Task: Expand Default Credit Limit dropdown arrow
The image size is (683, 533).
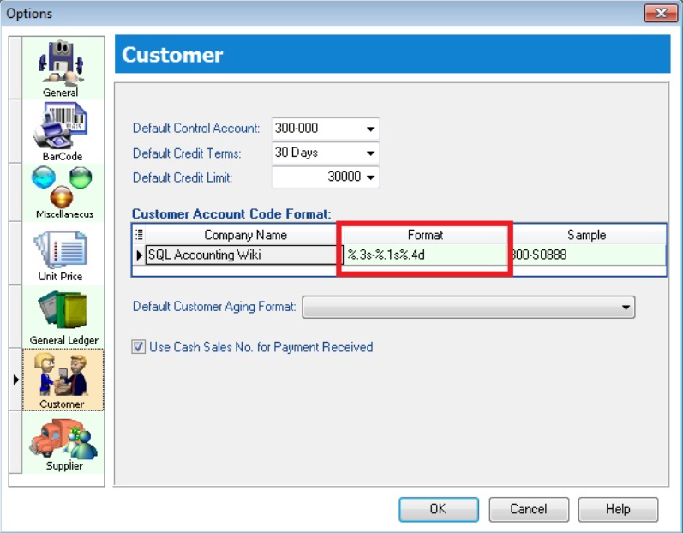Action: [371, 177]
